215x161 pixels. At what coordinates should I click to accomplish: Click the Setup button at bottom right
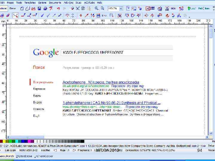click(x=211, y=146)
